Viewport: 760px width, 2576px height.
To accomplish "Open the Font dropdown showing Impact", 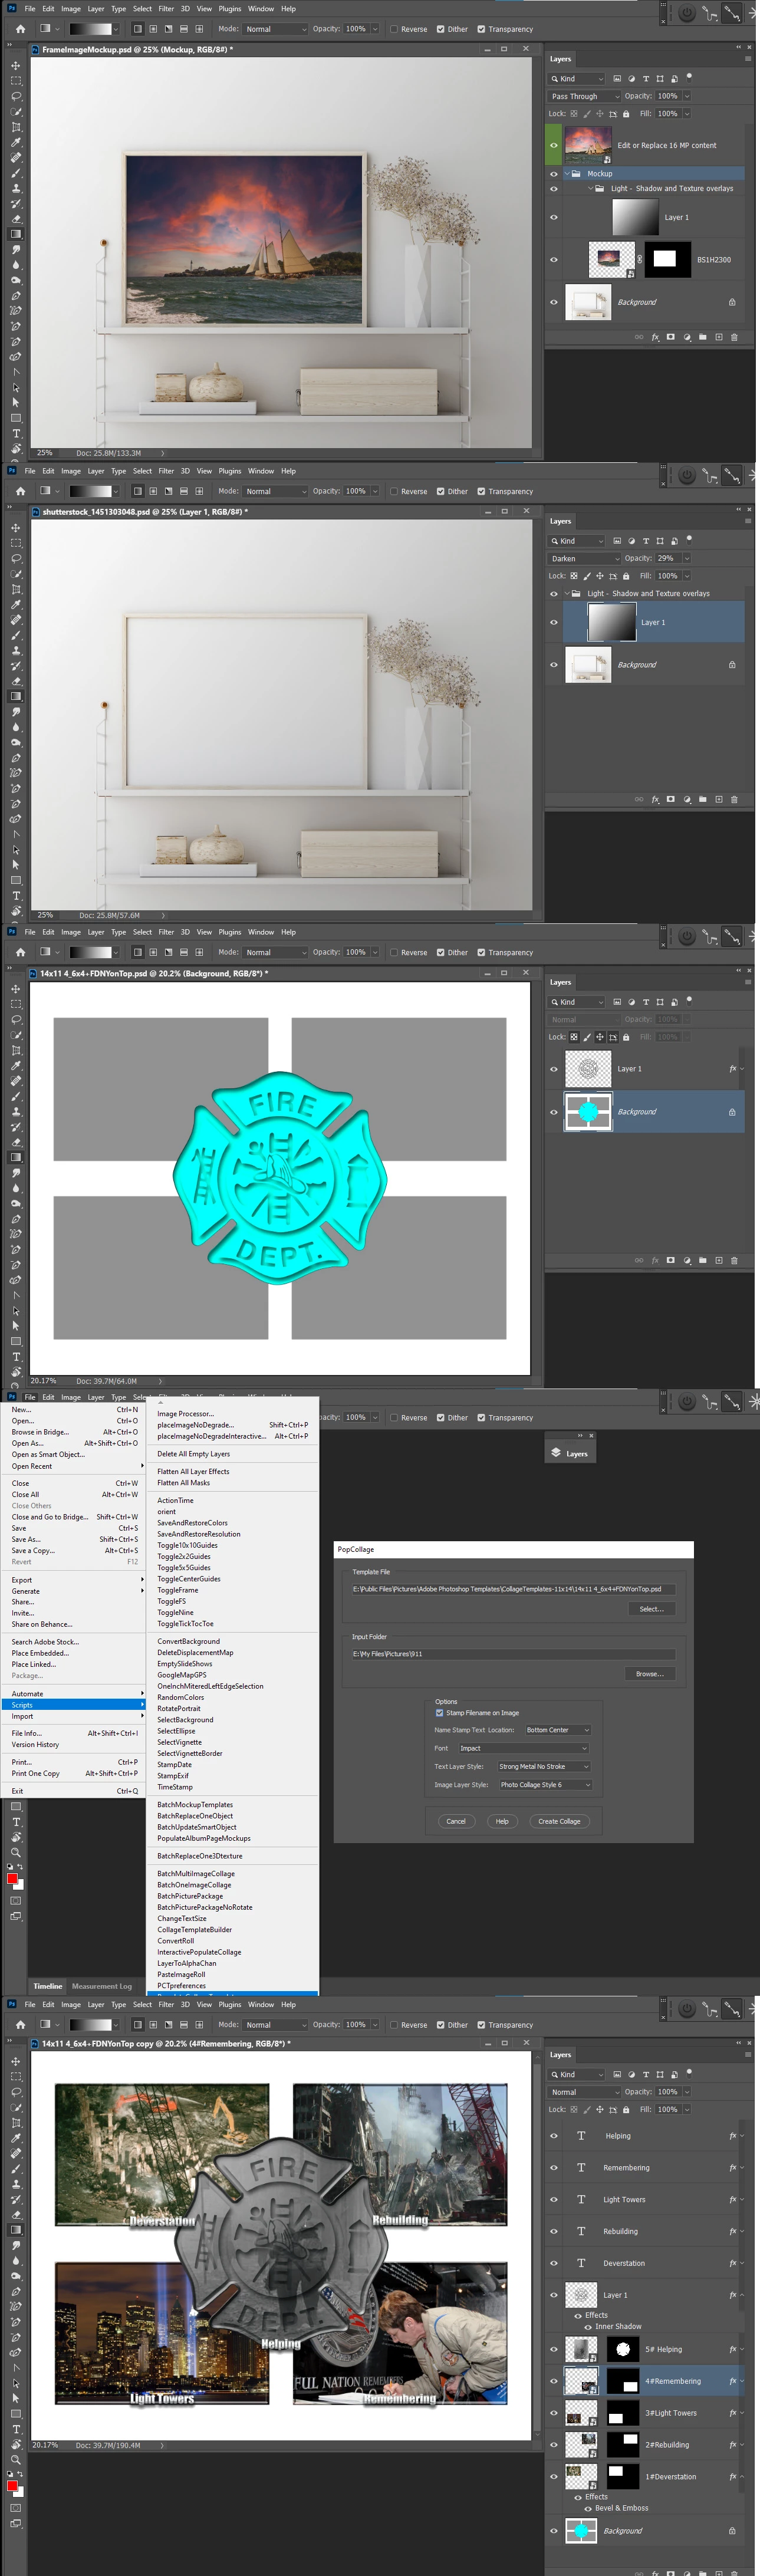I will pos(523,1748).
